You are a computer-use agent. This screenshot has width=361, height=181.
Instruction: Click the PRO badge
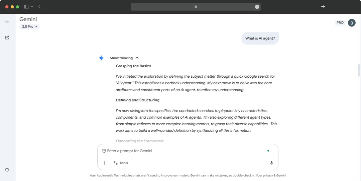click(340, 23)
